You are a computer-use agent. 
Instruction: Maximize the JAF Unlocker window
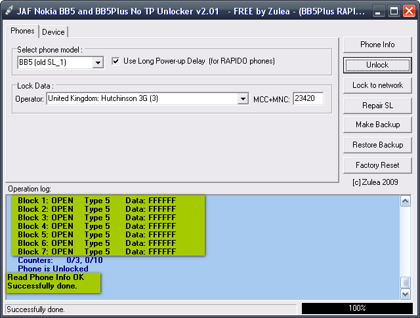pyautogui.click(x=394, y=11)
